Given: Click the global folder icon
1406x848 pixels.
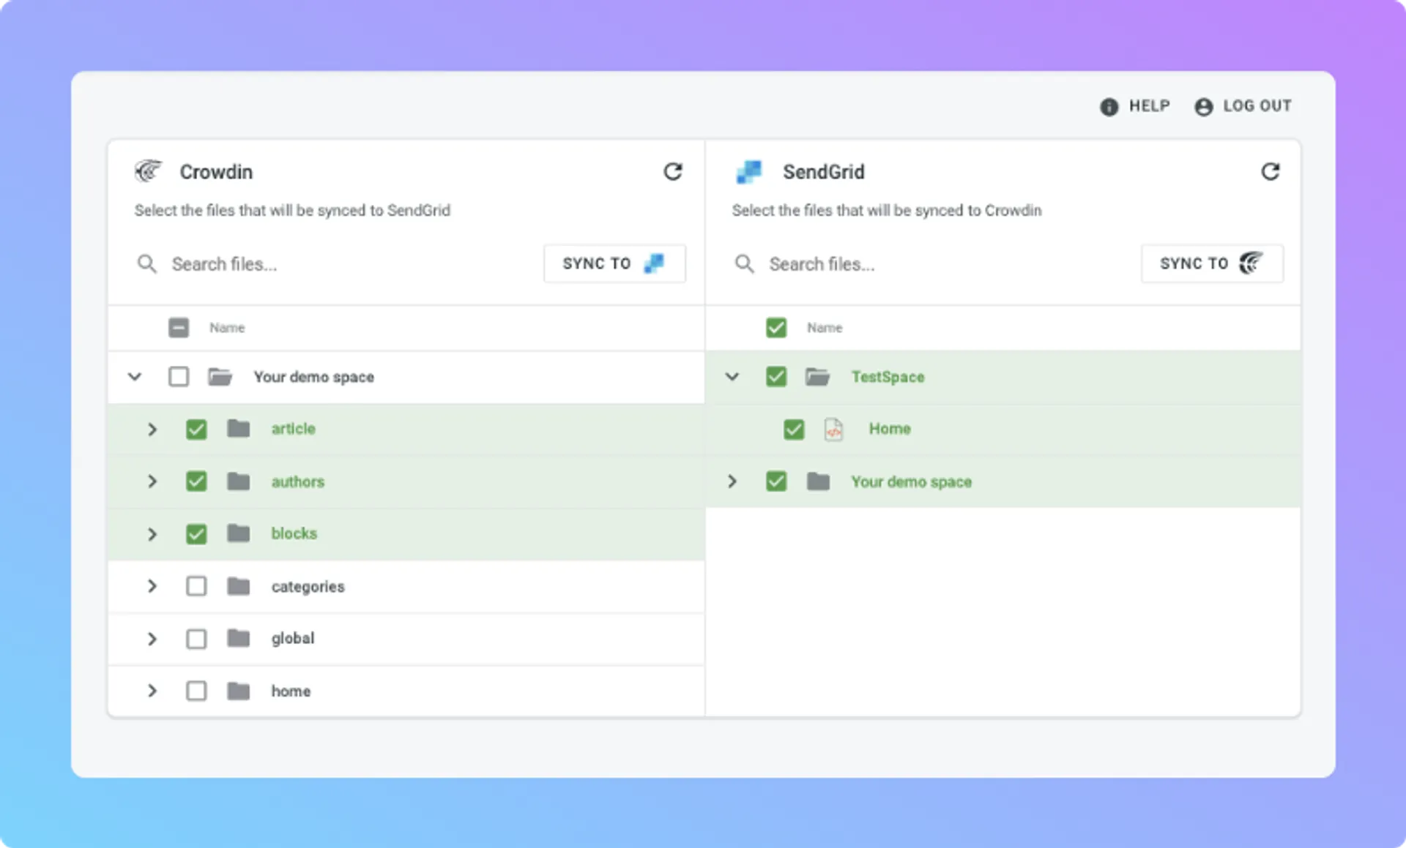Looking at the screenshot, I should pos(238,638).
